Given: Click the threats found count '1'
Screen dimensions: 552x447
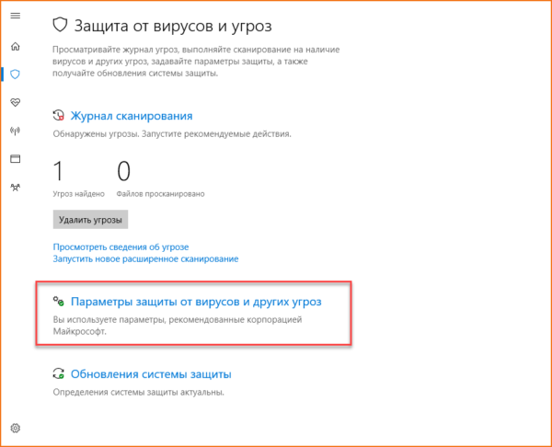Looking at the screenshot, I should tap(58, 171).
